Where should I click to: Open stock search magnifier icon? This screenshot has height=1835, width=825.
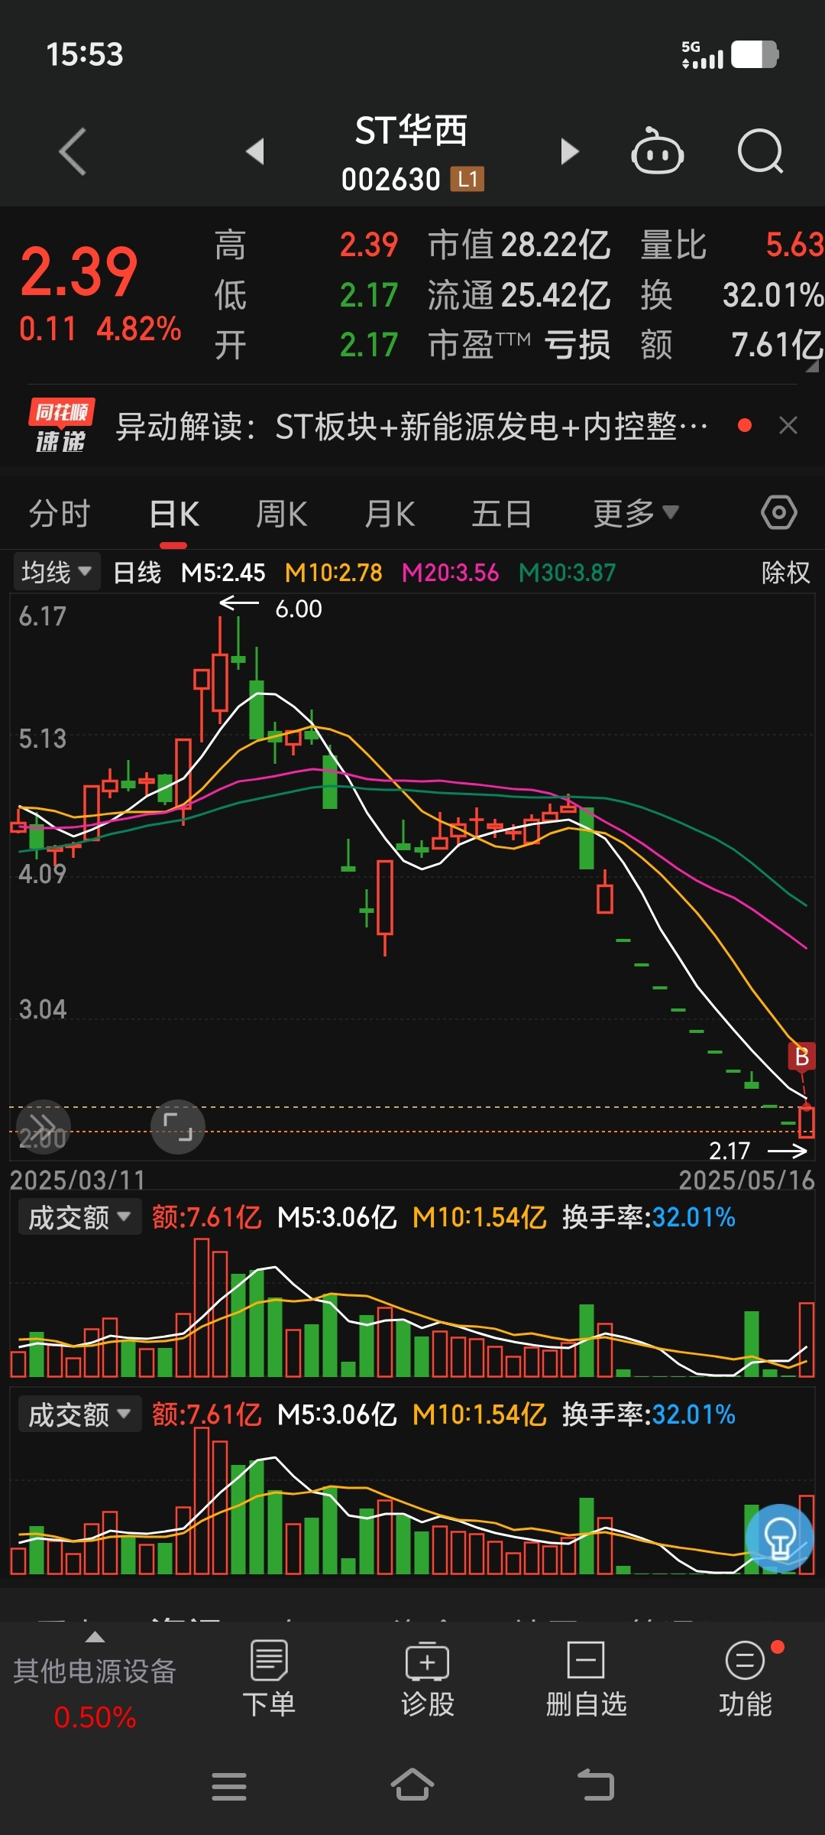(760, 151)
